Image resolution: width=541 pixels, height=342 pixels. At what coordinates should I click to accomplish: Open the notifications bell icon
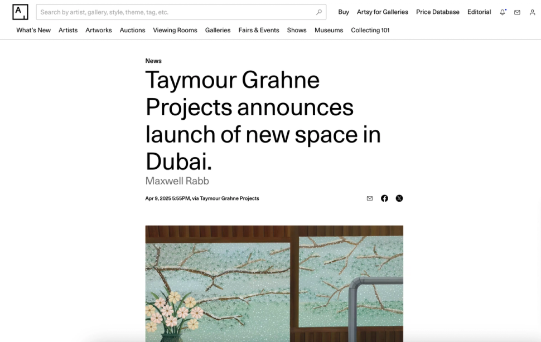click(x=503, y=12)
